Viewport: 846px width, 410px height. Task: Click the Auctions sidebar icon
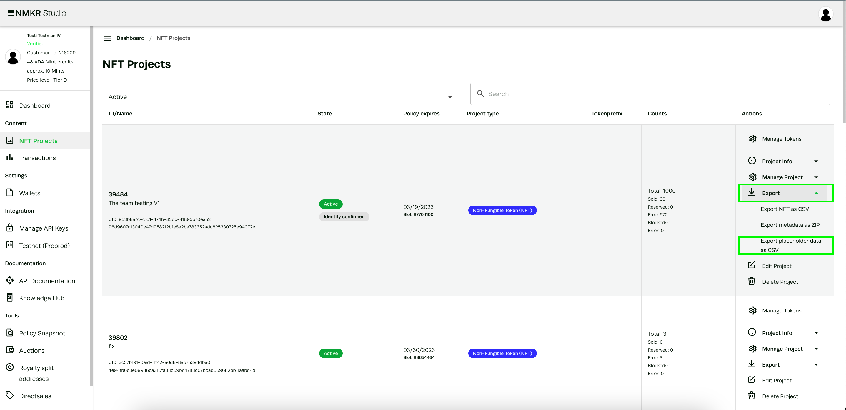10,350
